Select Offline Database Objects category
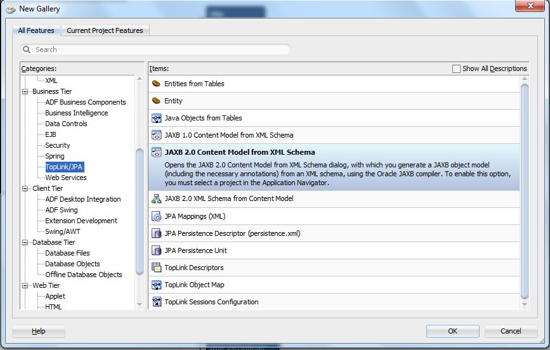The width and height of the screenshot is (550, 350). point(84,275)
